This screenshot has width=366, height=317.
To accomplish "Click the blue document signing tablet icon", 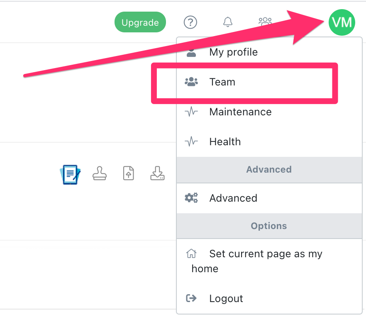I will pos(70,174).
